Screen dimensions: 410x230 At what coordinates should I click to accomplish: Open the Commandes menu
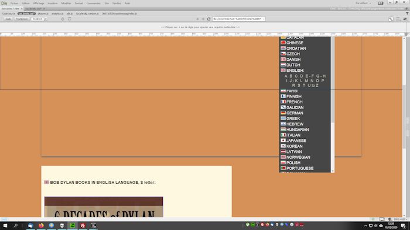[93, 3]
